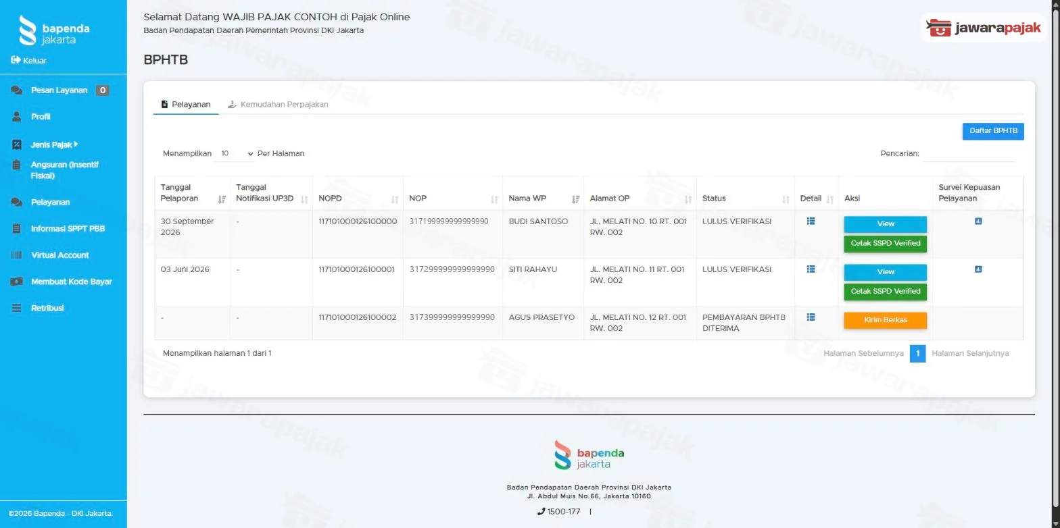Open detail list icon for SITI RAHAYU
This screenshot has width=1060, height=528.
pyautogui.click(x=811, y=269)
